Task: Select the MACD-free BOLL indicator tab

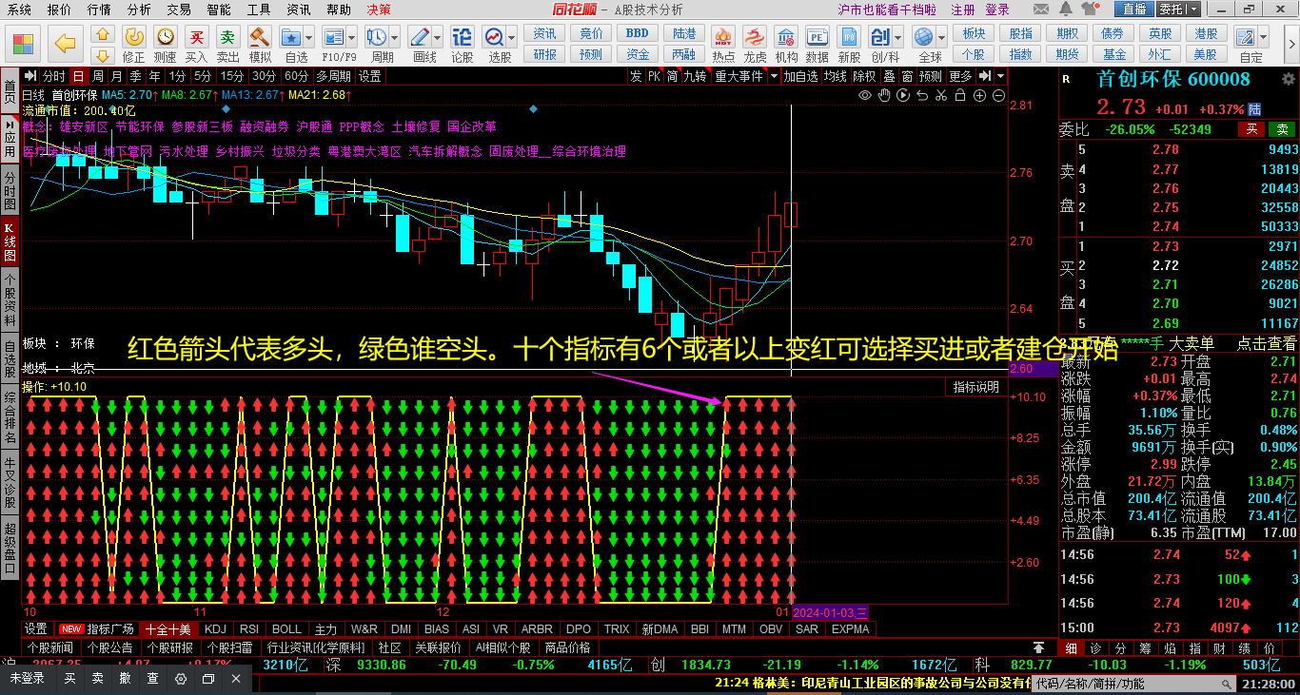Action: coord(286,628)
